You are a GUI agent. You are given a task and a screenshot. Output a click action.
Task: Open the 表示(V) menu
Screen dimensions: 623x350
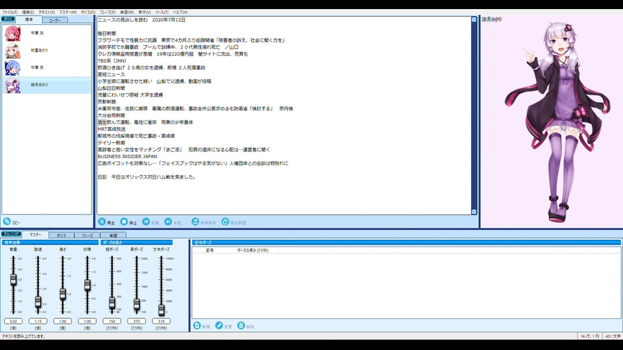[145, 12]
